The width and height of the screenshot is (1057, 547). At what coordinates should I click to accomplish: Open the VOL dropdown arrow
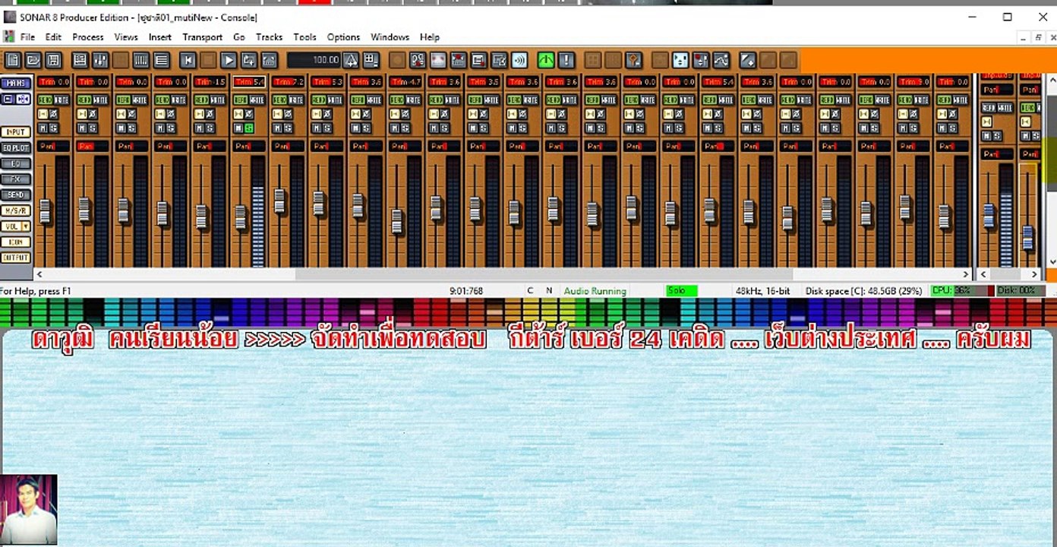coord(26,226)
